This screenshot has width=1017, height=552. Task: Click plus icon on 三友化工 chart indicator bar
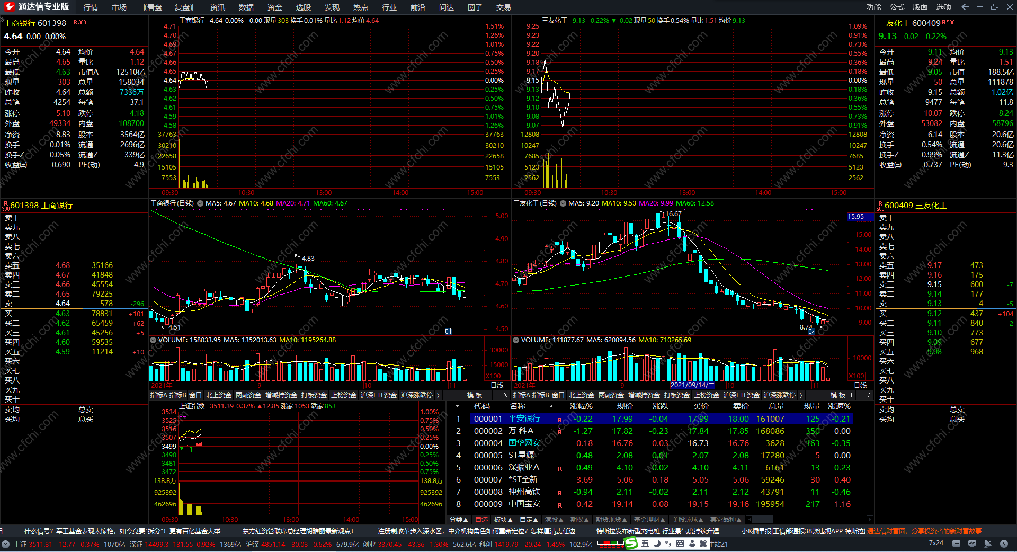click(x=851, y=395)
